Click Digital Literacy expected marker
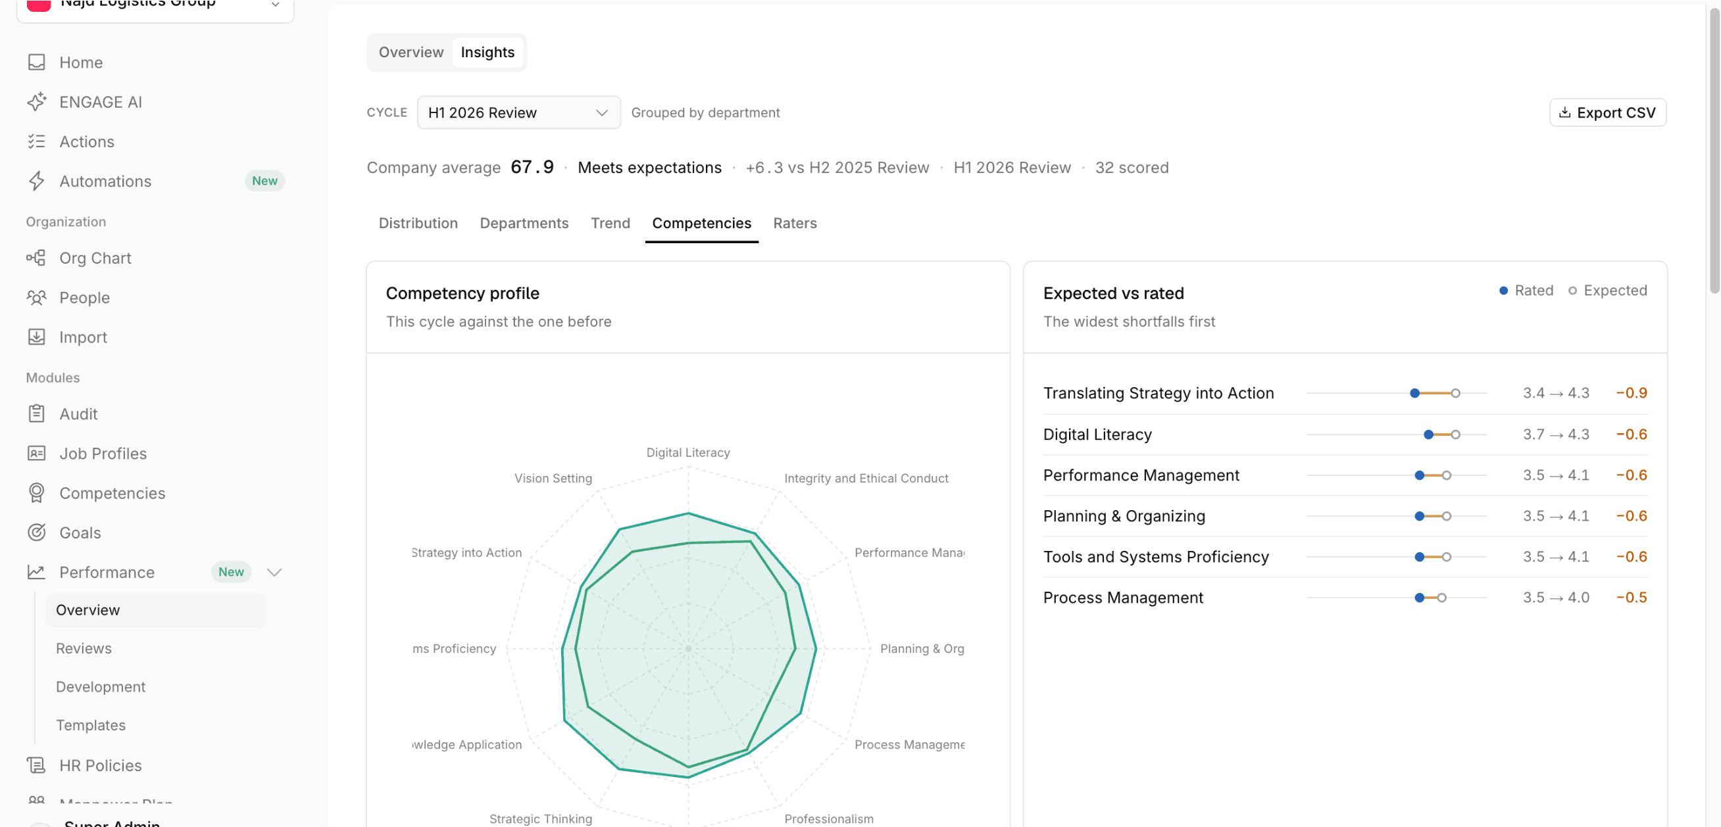Image resolution: width=1721 pixels, height=827 pixels. (1455, 435)
